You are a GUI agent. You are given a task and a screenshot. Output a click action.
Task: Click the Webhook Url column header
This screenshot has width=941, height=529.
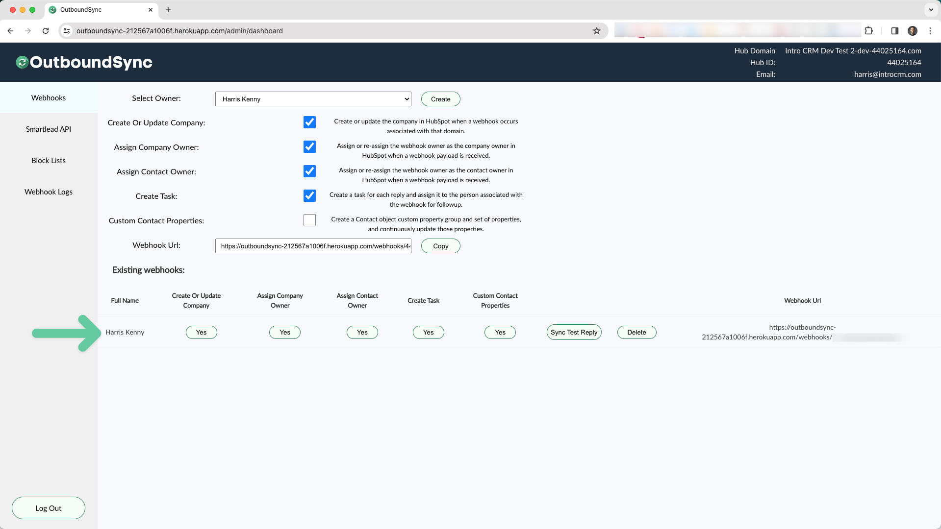pyautogui.click(x=802, y=301)
